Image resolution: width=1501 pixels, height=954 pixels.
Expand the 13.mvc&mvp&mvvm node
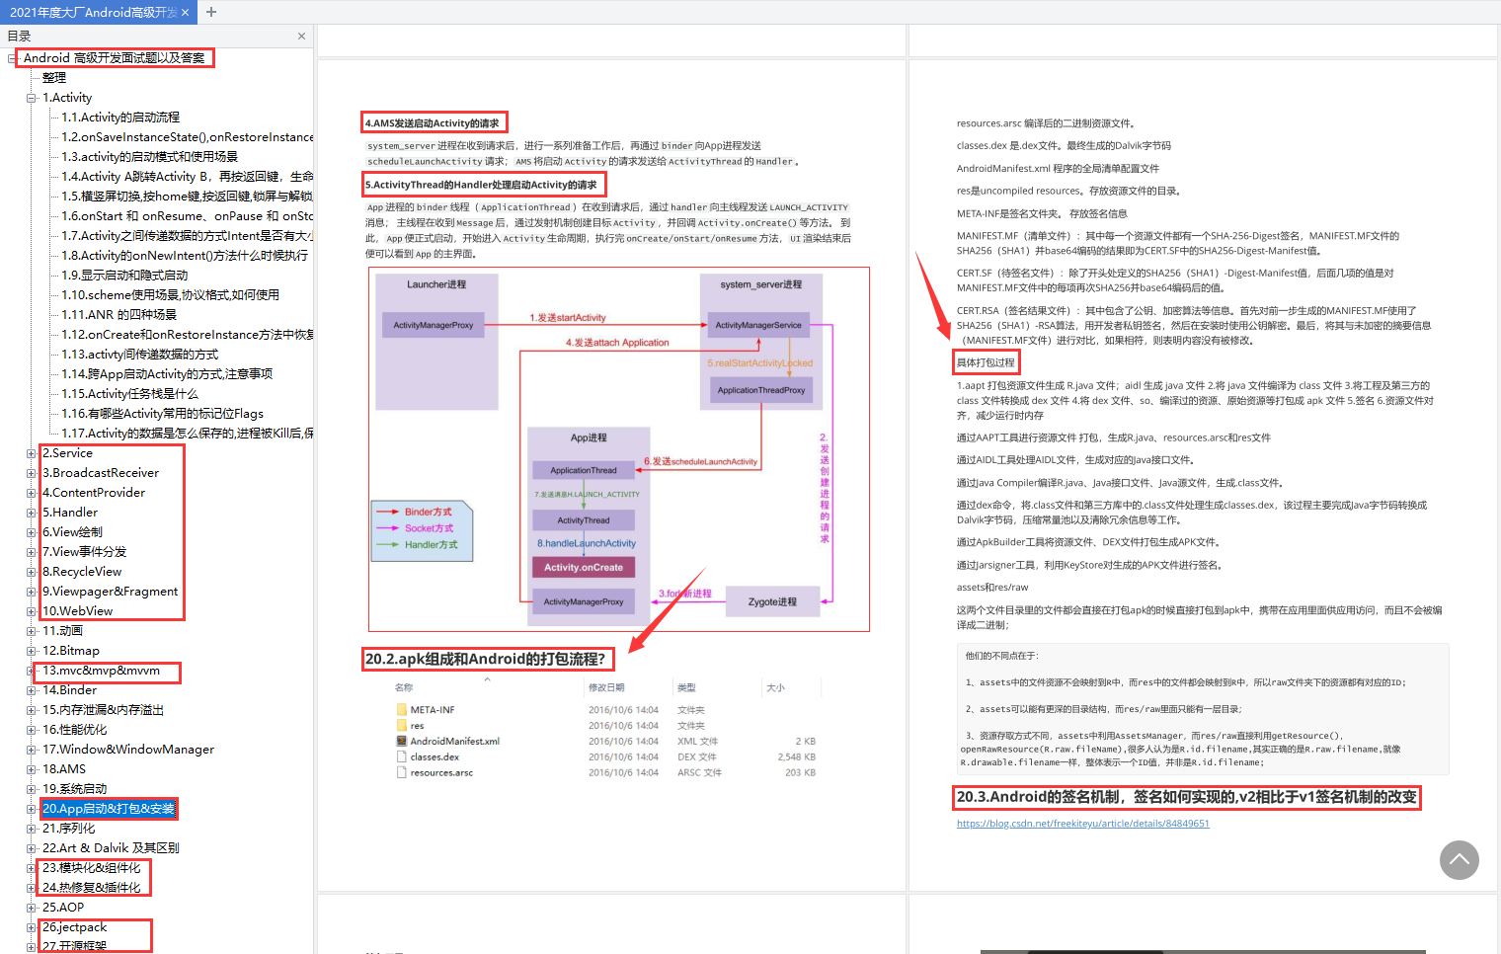pyautogui.click(x=32, y=670)
